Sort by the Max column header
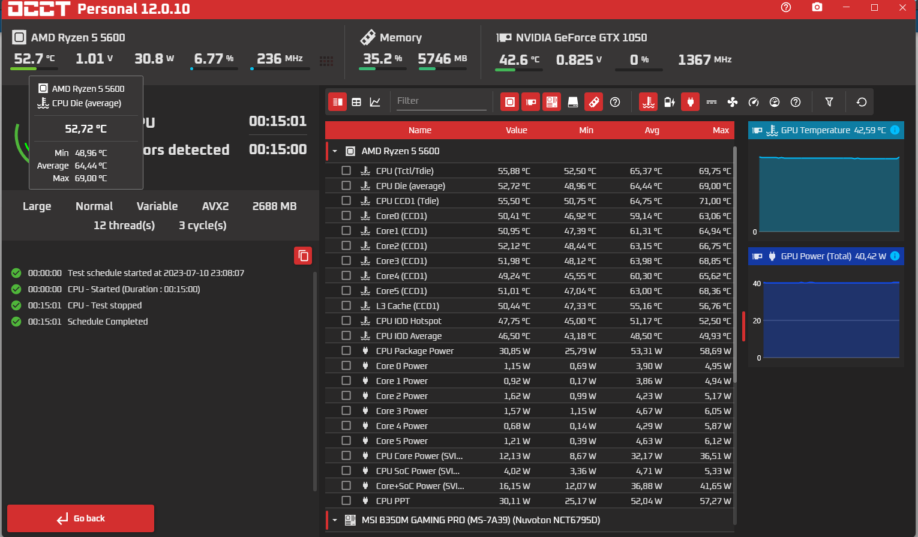 click(x=721, y=130)
